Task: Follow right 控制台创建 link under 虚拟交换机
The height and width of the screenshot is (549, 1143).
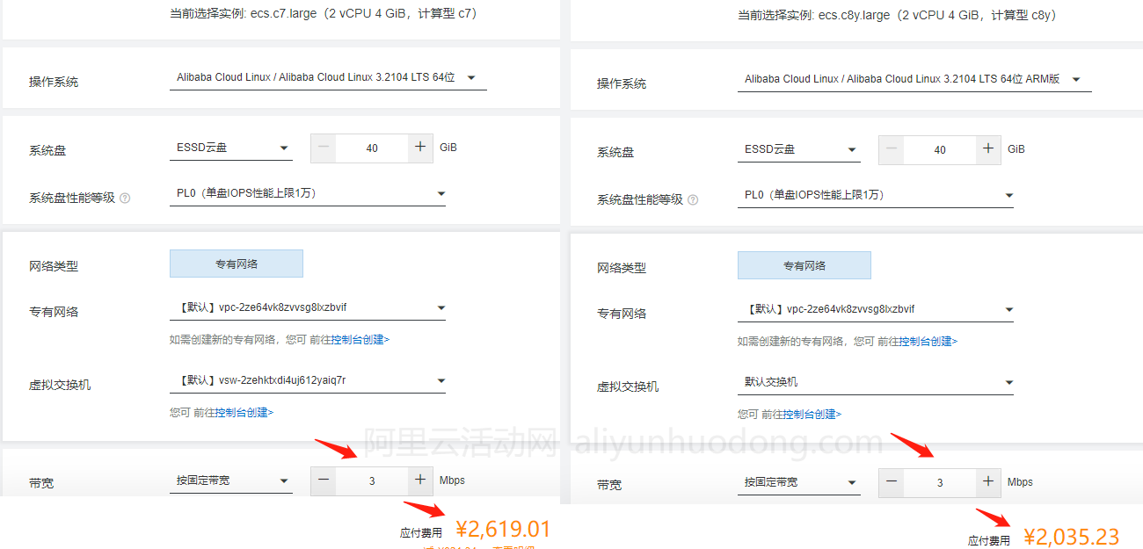Action: [812, 415]
